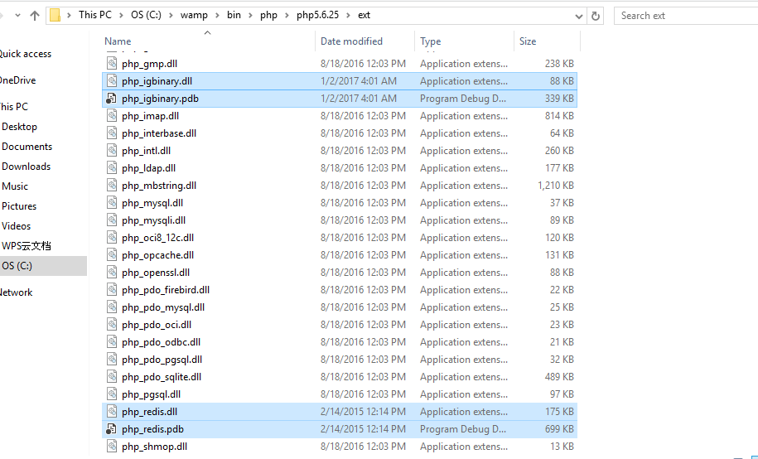Expand the chevron after php5.6.25 breadcrumb

coord(349,16)
